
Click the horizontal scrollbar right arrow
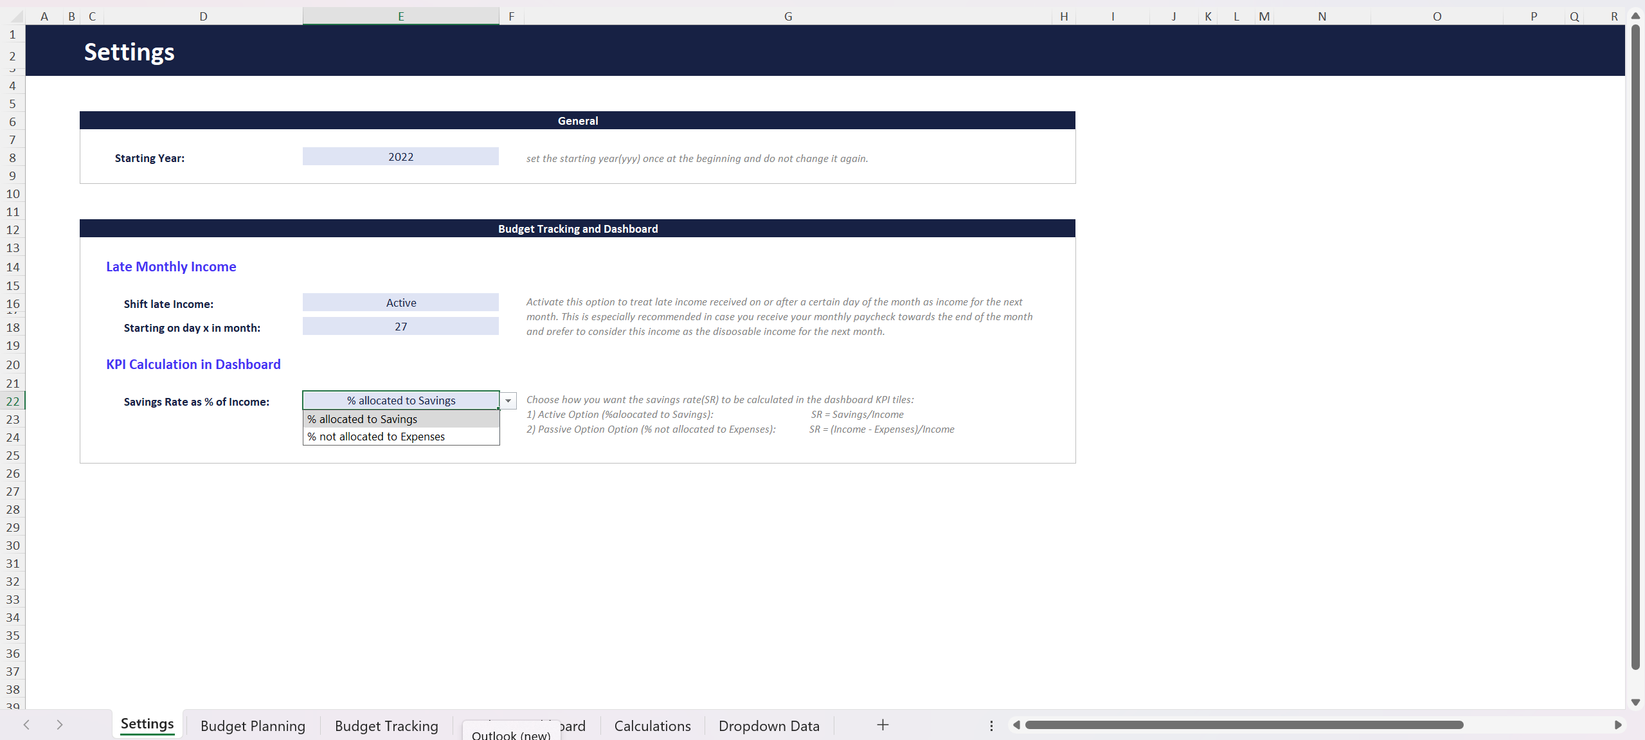(1619, 725)
